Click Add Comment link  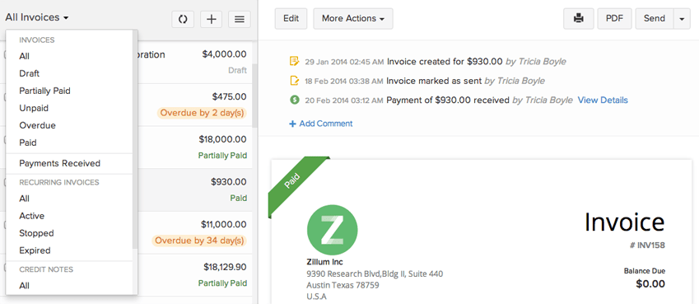click(321, 124)
